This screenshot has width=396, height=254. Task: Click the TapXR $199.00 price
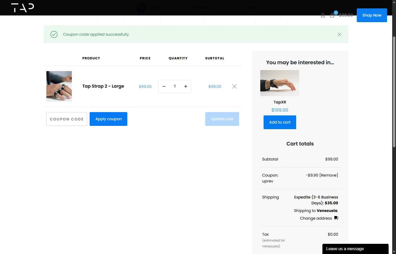[x=280, y=110]
